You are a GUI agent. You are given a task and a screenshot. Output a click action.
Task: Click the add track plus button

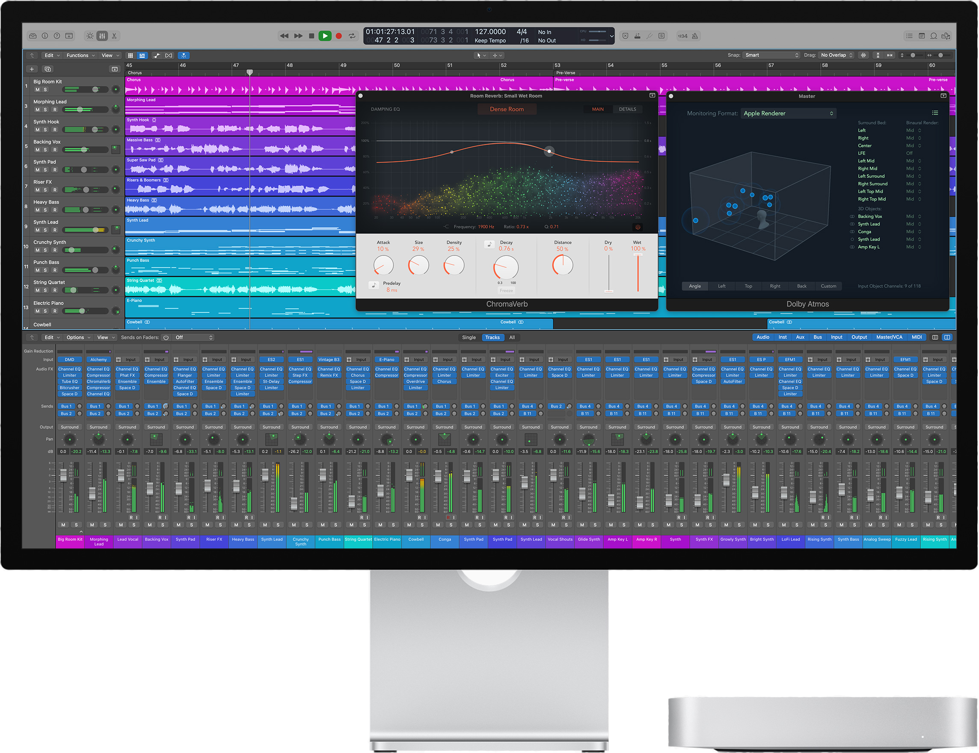32,69
